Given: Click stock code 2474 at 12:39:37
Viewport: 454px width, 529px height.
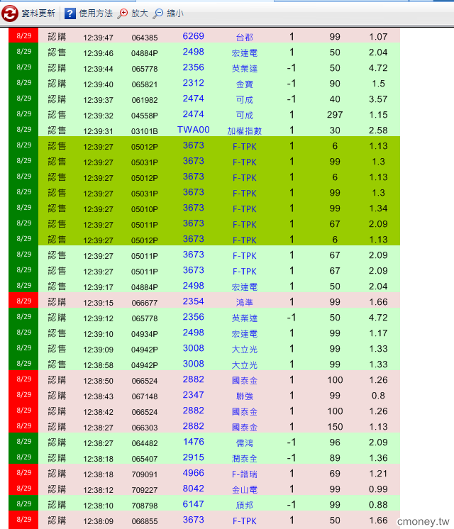Looking at the screenshot, I should tap(194, 98).
